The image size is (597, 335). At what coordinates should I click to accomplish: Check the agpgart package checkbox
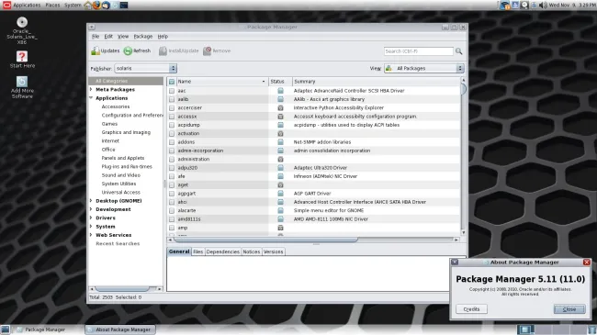coord(172,194)
